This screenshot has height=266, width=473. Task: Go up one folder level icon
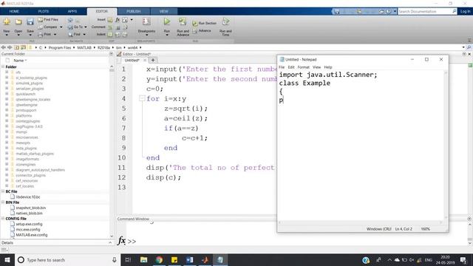tap(16, 47)
